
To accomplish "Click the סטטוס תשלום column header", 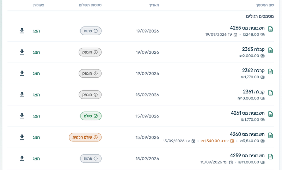I will pyautogui.click(x=90, y=5).
